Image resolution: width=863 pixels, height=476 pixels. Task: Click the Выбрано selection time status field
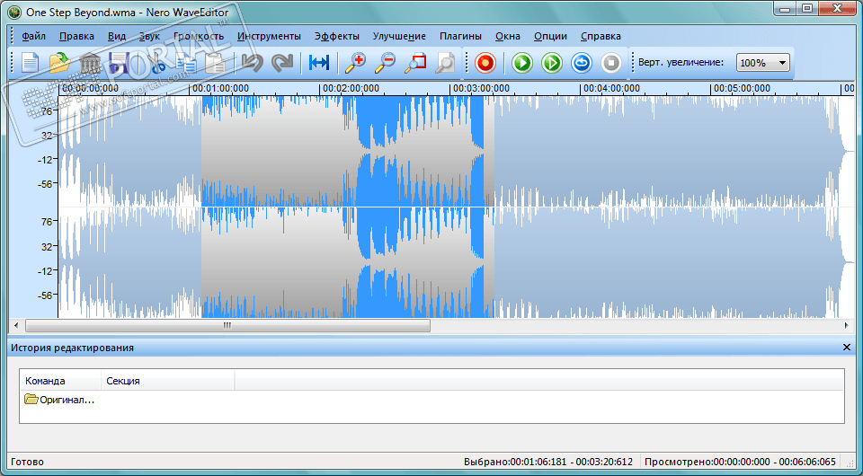tap(548, 462)
